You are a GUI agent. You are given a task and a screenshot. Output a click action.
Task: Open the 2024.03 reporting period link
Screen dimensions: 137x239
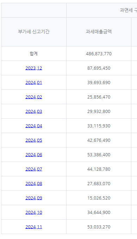34,111
